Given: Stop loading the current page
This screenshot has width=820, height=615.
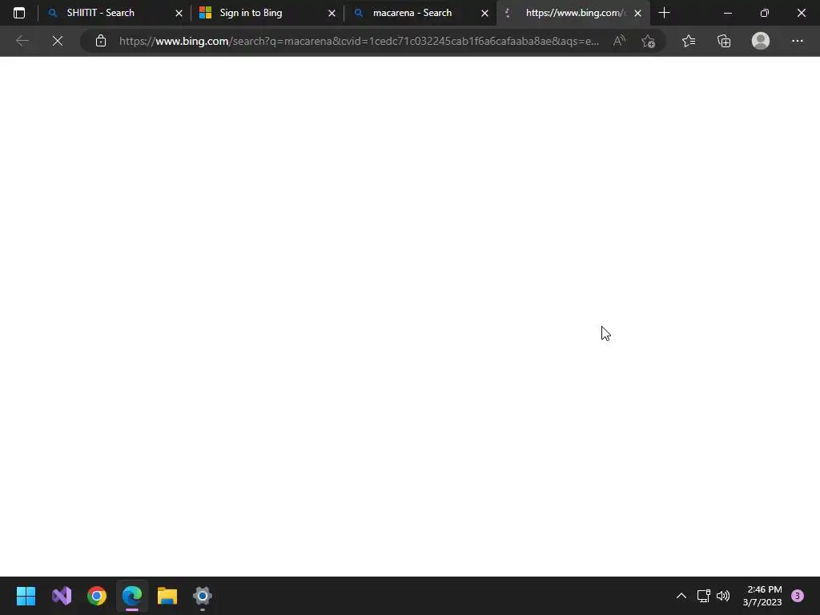Looking at the screenshot, I should pyautogui.click(x=58, y=41).
